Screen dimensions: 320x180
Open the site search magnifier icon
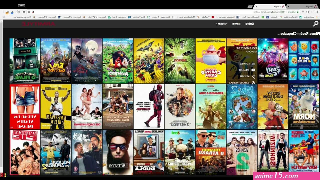click(x=316, y=24)
